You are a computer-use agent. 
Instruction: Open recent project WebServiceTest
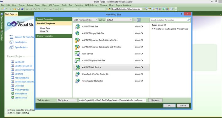click(x=21, y=90)
